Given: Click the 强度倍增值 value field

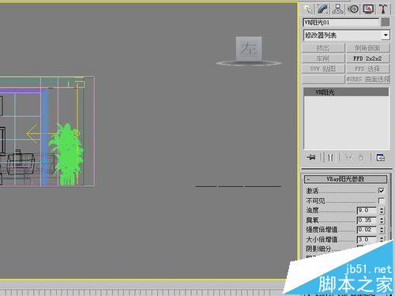Looking at the screenshot, I should pos(367,230).
